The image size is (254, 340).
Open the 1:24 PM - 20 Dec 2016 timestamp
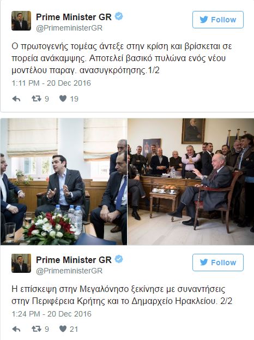[52, 314]
